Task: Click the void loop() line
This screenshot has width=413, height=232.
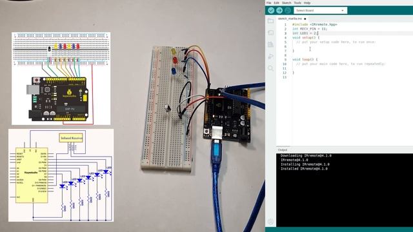Action: tap(305, 59)
